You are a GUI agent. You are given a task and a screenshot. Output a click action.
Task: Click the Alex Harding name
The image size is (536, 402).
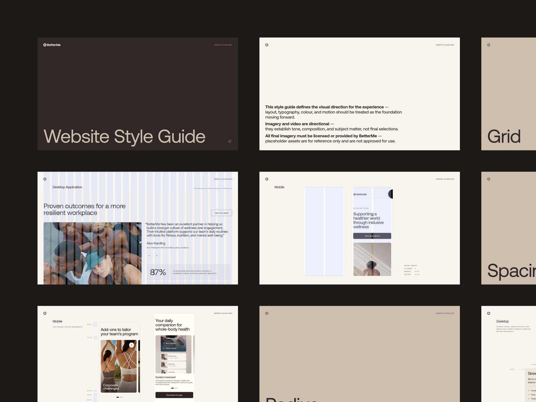point(156,243)
